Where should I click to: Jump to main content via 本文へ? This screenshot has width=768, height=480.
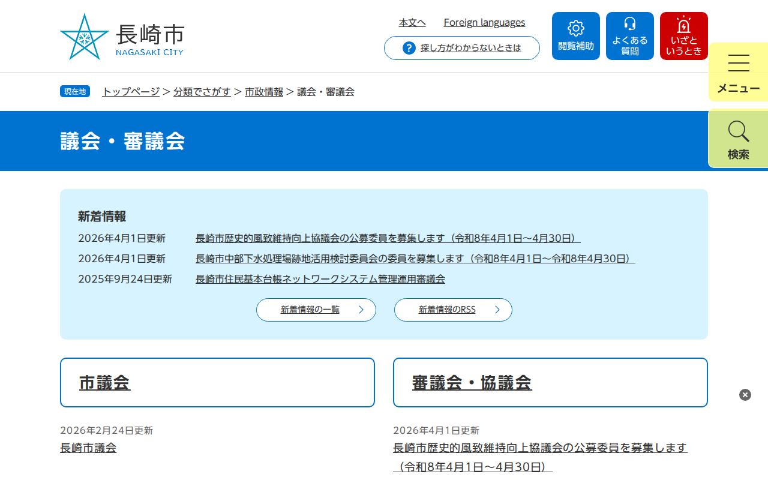click(412, 23)
